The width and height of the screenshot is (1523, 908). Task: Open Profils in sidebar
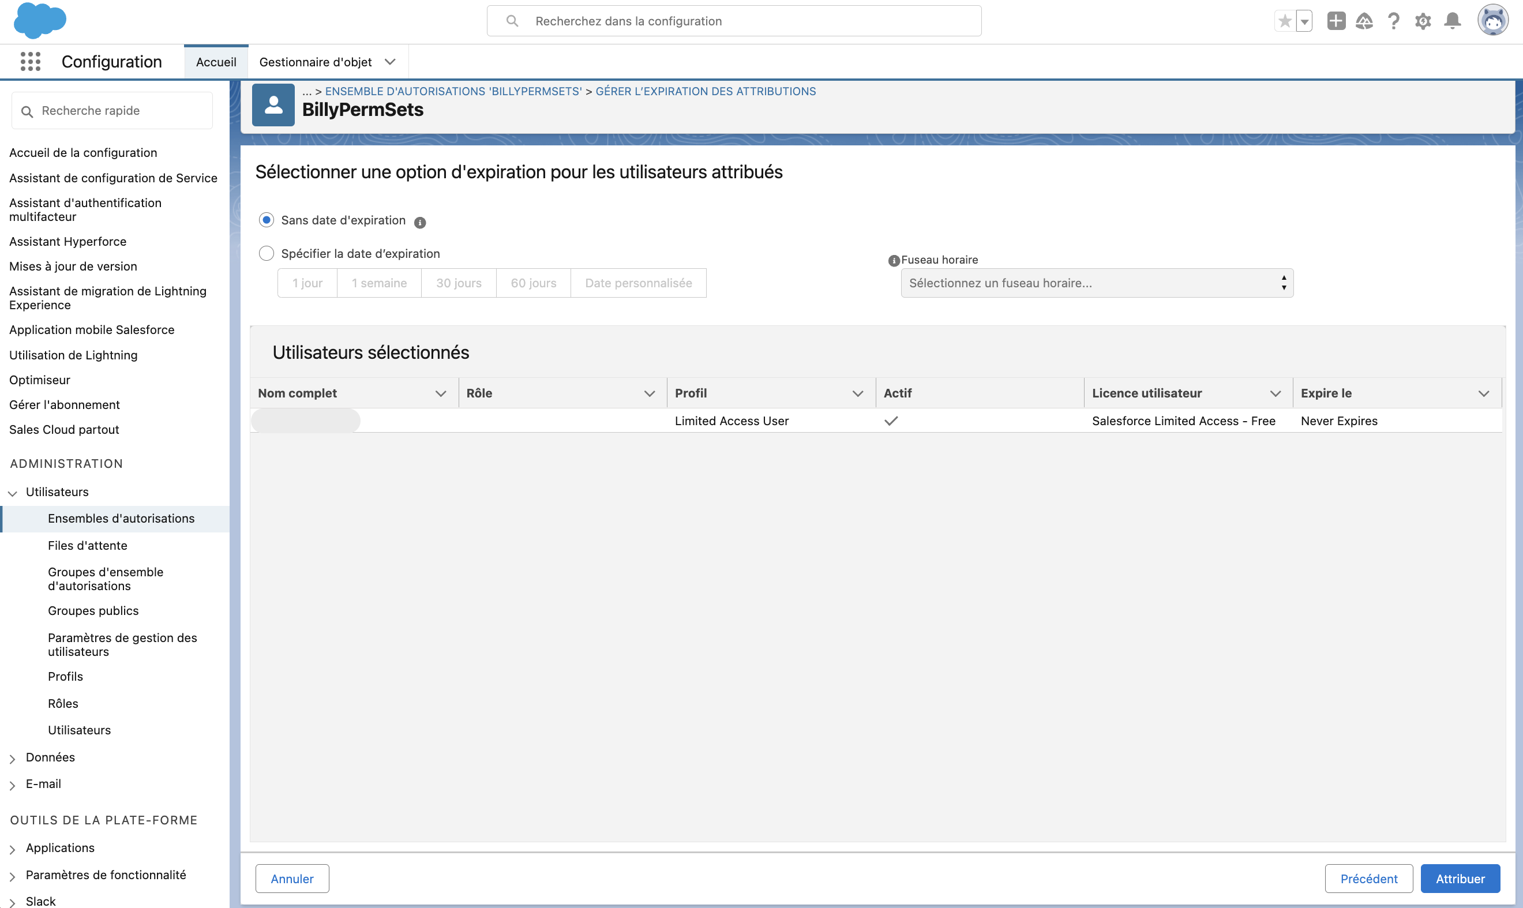65,677
